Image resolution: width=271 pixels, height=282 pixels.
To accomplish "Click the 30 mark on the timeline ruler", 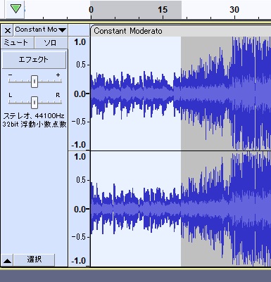I will (234, 10).
